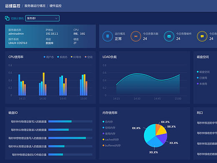The image size is (217, 163).
Task: Click the 14:15 bar group in CPU chart
Action: [x=22, y=85]
